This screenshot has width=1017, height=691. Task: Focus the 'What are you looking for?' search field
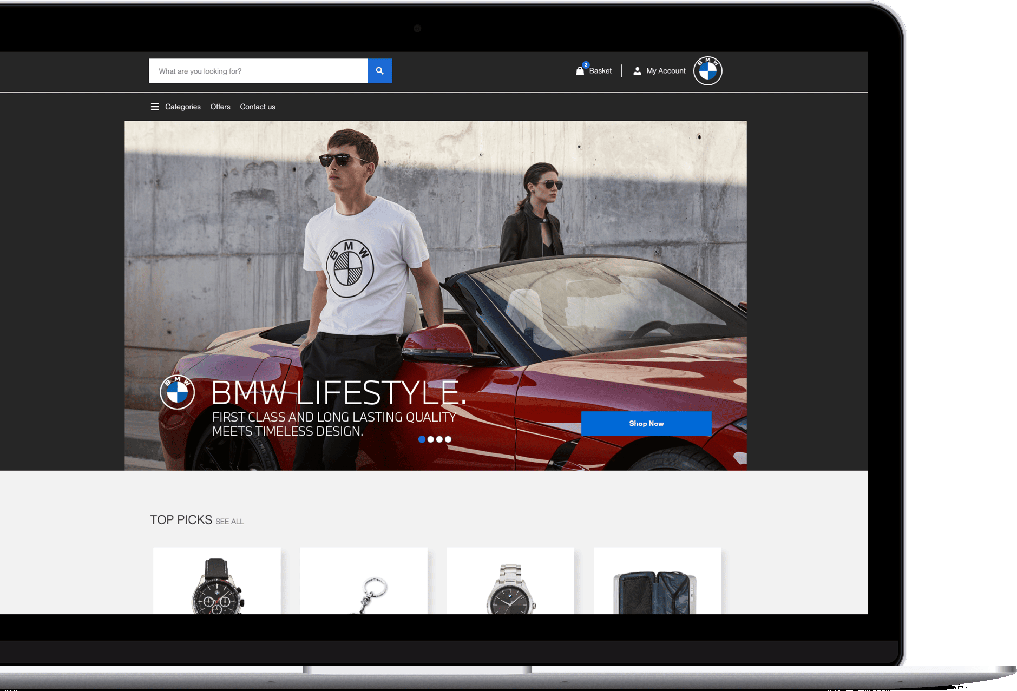tap(258, 71)
